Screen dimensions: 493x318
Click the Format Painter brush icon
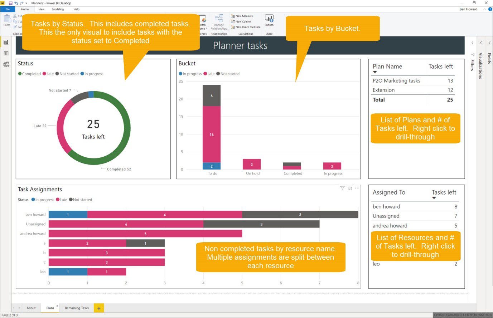(15, 27)
